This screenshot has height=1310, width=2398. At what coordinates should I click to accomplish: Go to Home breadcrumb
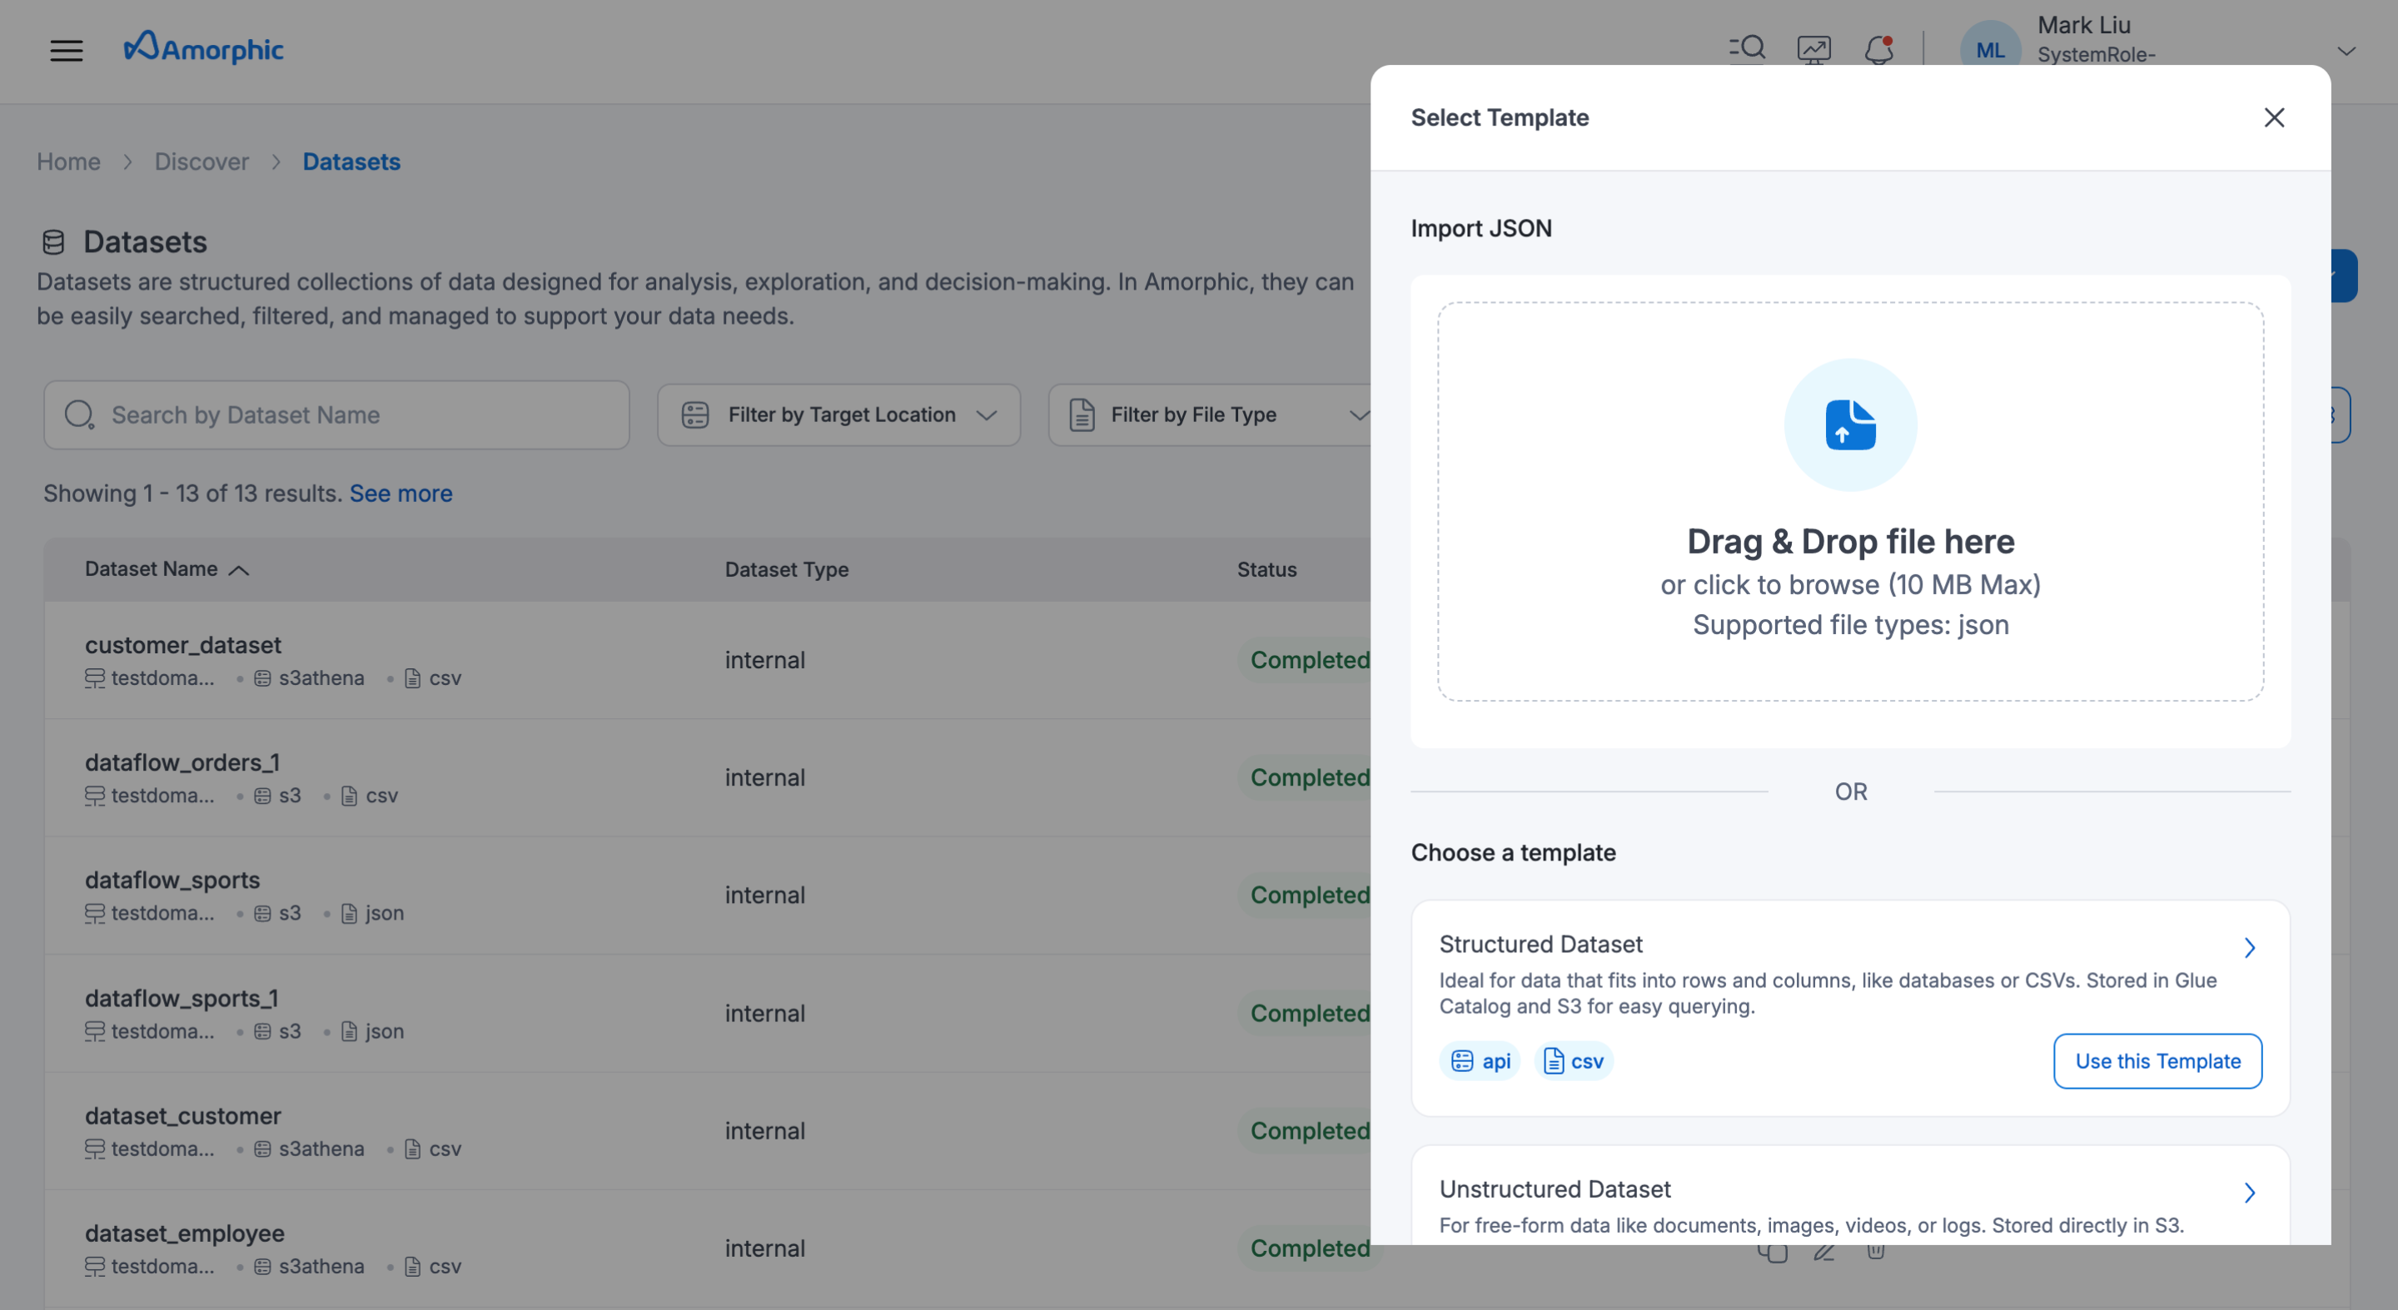click(68, 161)
